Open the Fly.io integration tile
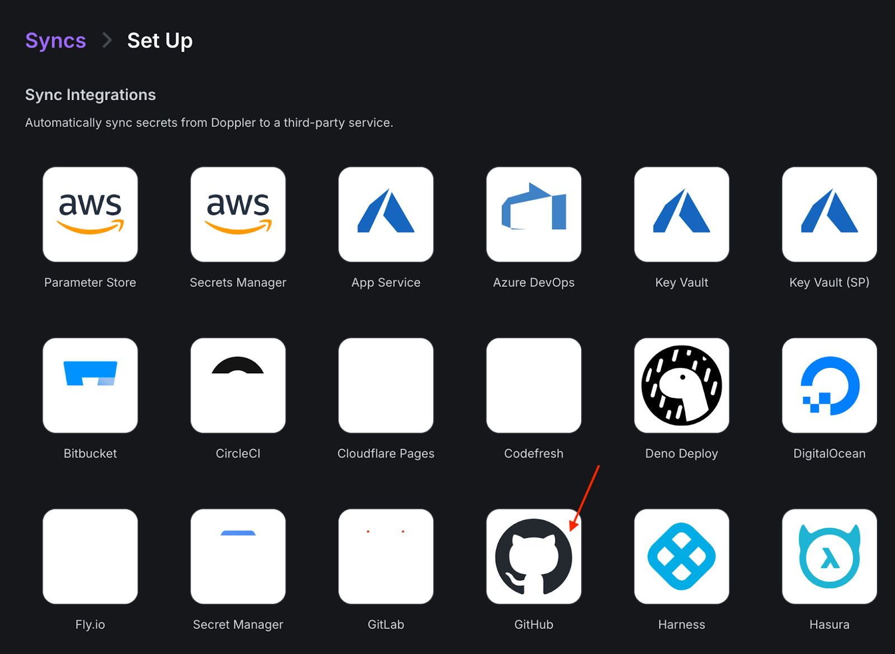 point(90,557)
